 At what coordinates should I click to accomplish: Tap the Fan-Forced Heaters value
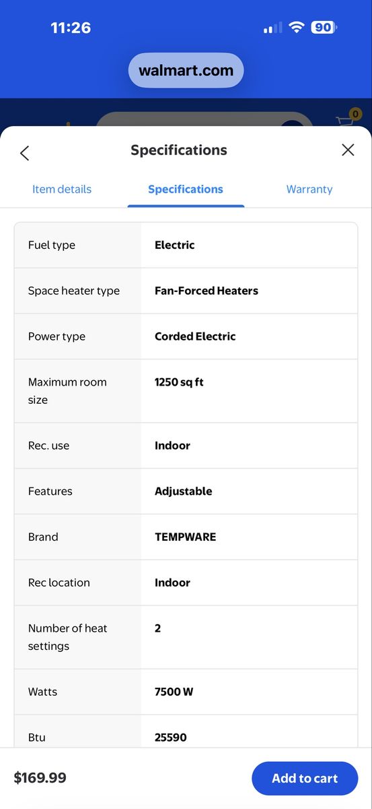click(207, 291)
